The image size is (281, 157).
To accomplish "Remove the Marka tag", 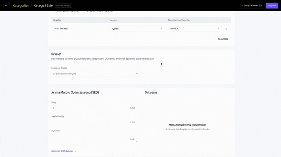I will 177,28.
